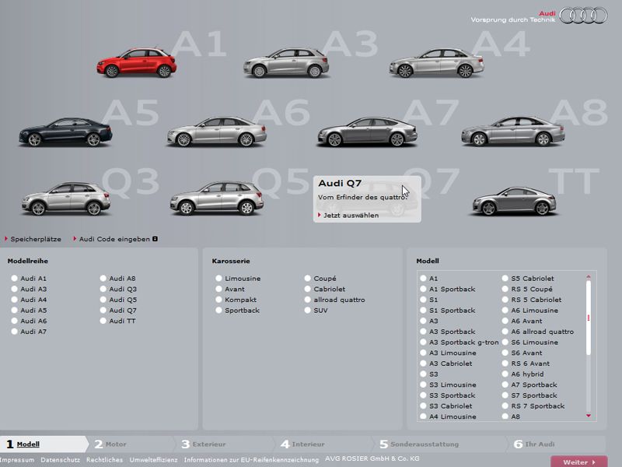Select the A6 allroad quattro model
Screen dimensions: 622x467
[505, 332]
